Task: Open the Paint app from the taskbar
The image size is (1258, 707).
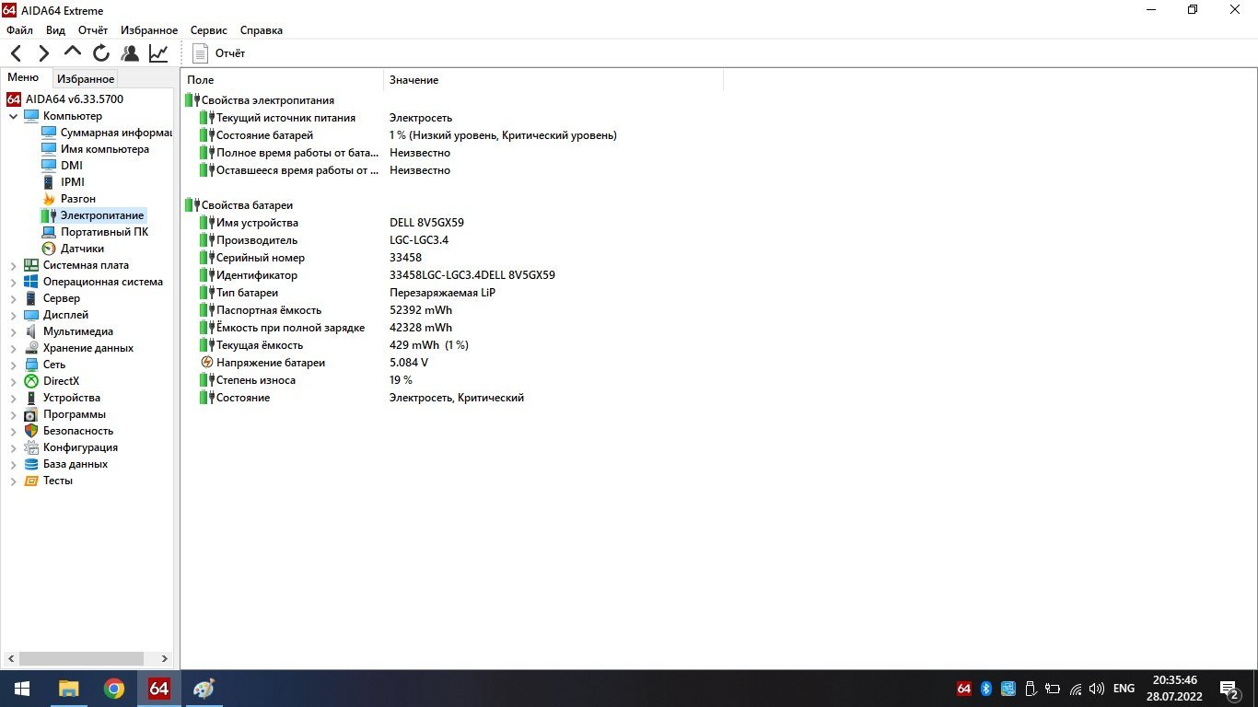Action: click(204, 689)
